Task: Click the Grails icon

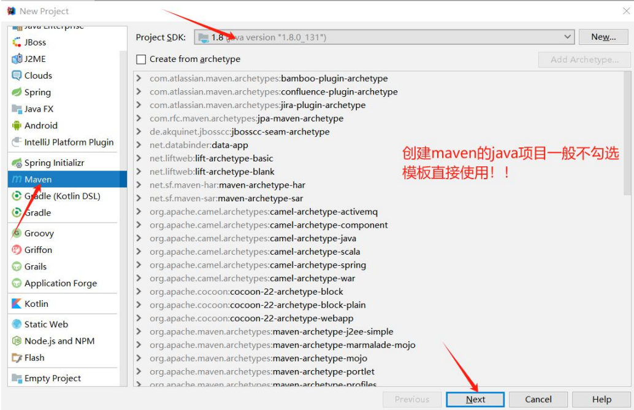Action: tap(17, 266)
